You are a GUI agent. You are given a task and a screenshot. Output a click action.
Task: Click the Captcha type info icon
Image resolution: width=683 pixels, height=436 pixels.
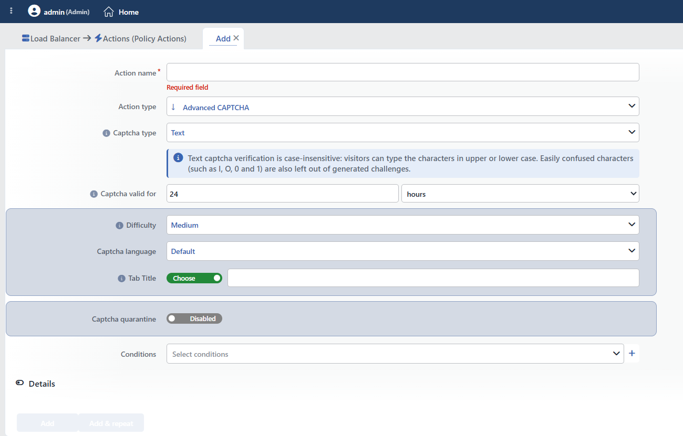[106, 133]
